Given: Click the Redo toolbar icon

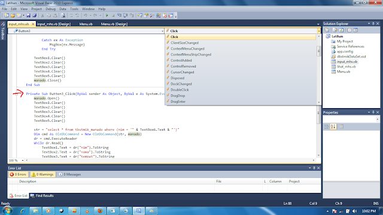Looking at the screenshot, I should (95, 16).
